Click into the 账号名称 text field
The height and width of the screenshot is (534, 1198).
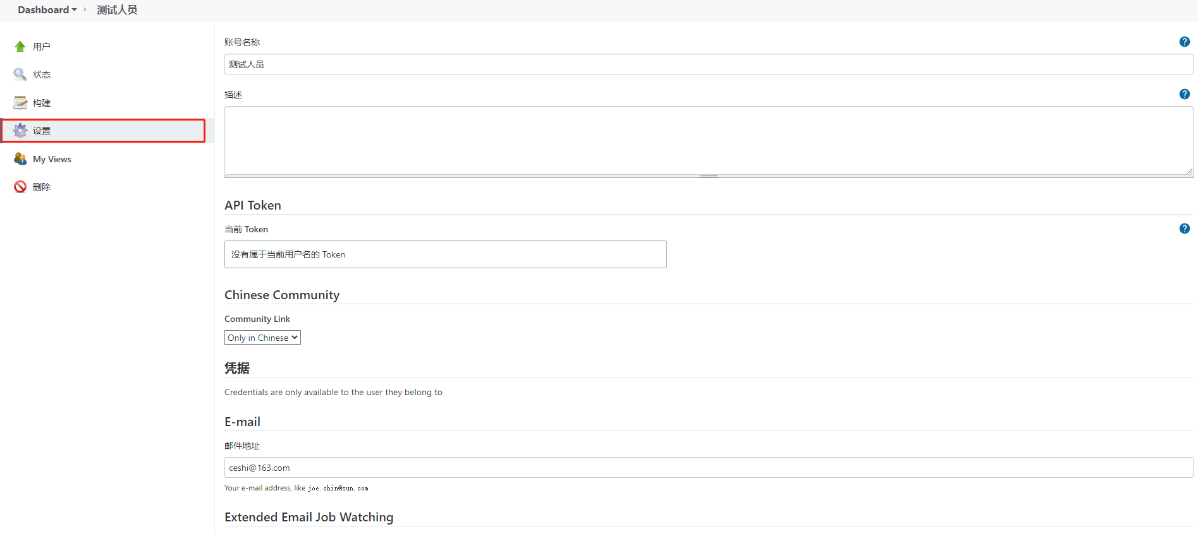pos(708,64)
